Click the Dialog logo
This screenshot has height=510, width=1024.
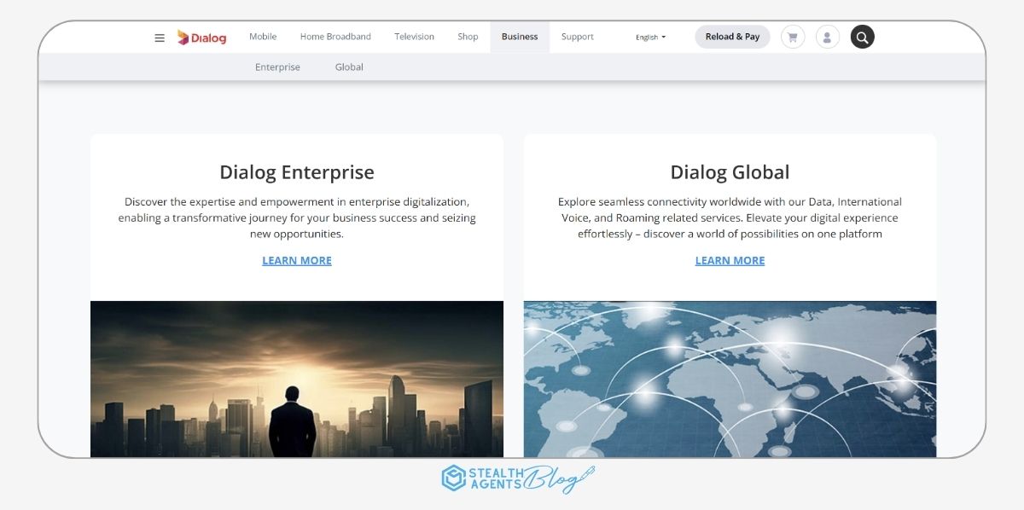(201, 37)
